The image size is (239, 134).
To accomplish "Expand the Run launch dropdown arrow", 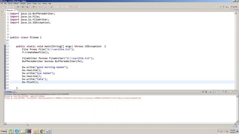I will [x=25, y=7].
